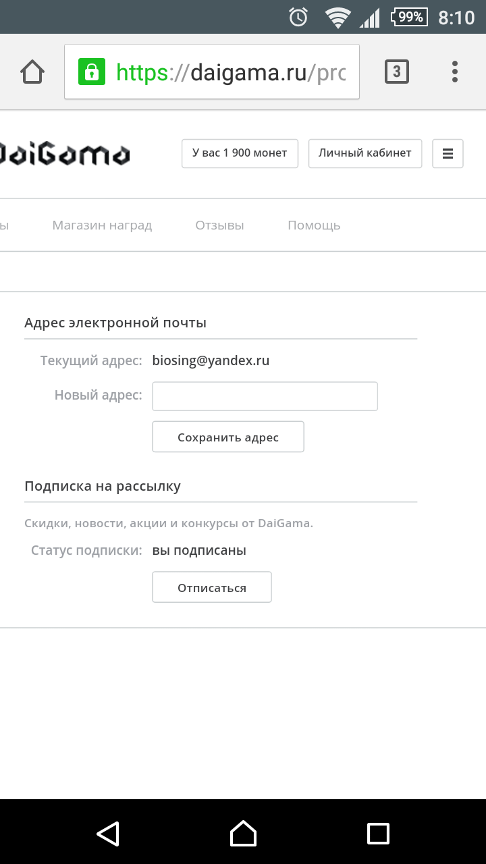Viewport: 486px width, 864px height.
Task: Tap the alarm icon in status bar
Action: pyautogui.click(x=298, y=17)
